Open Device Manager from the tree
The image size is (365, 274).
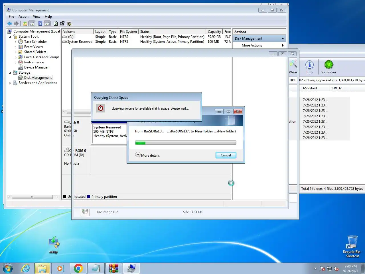[36, 67]
